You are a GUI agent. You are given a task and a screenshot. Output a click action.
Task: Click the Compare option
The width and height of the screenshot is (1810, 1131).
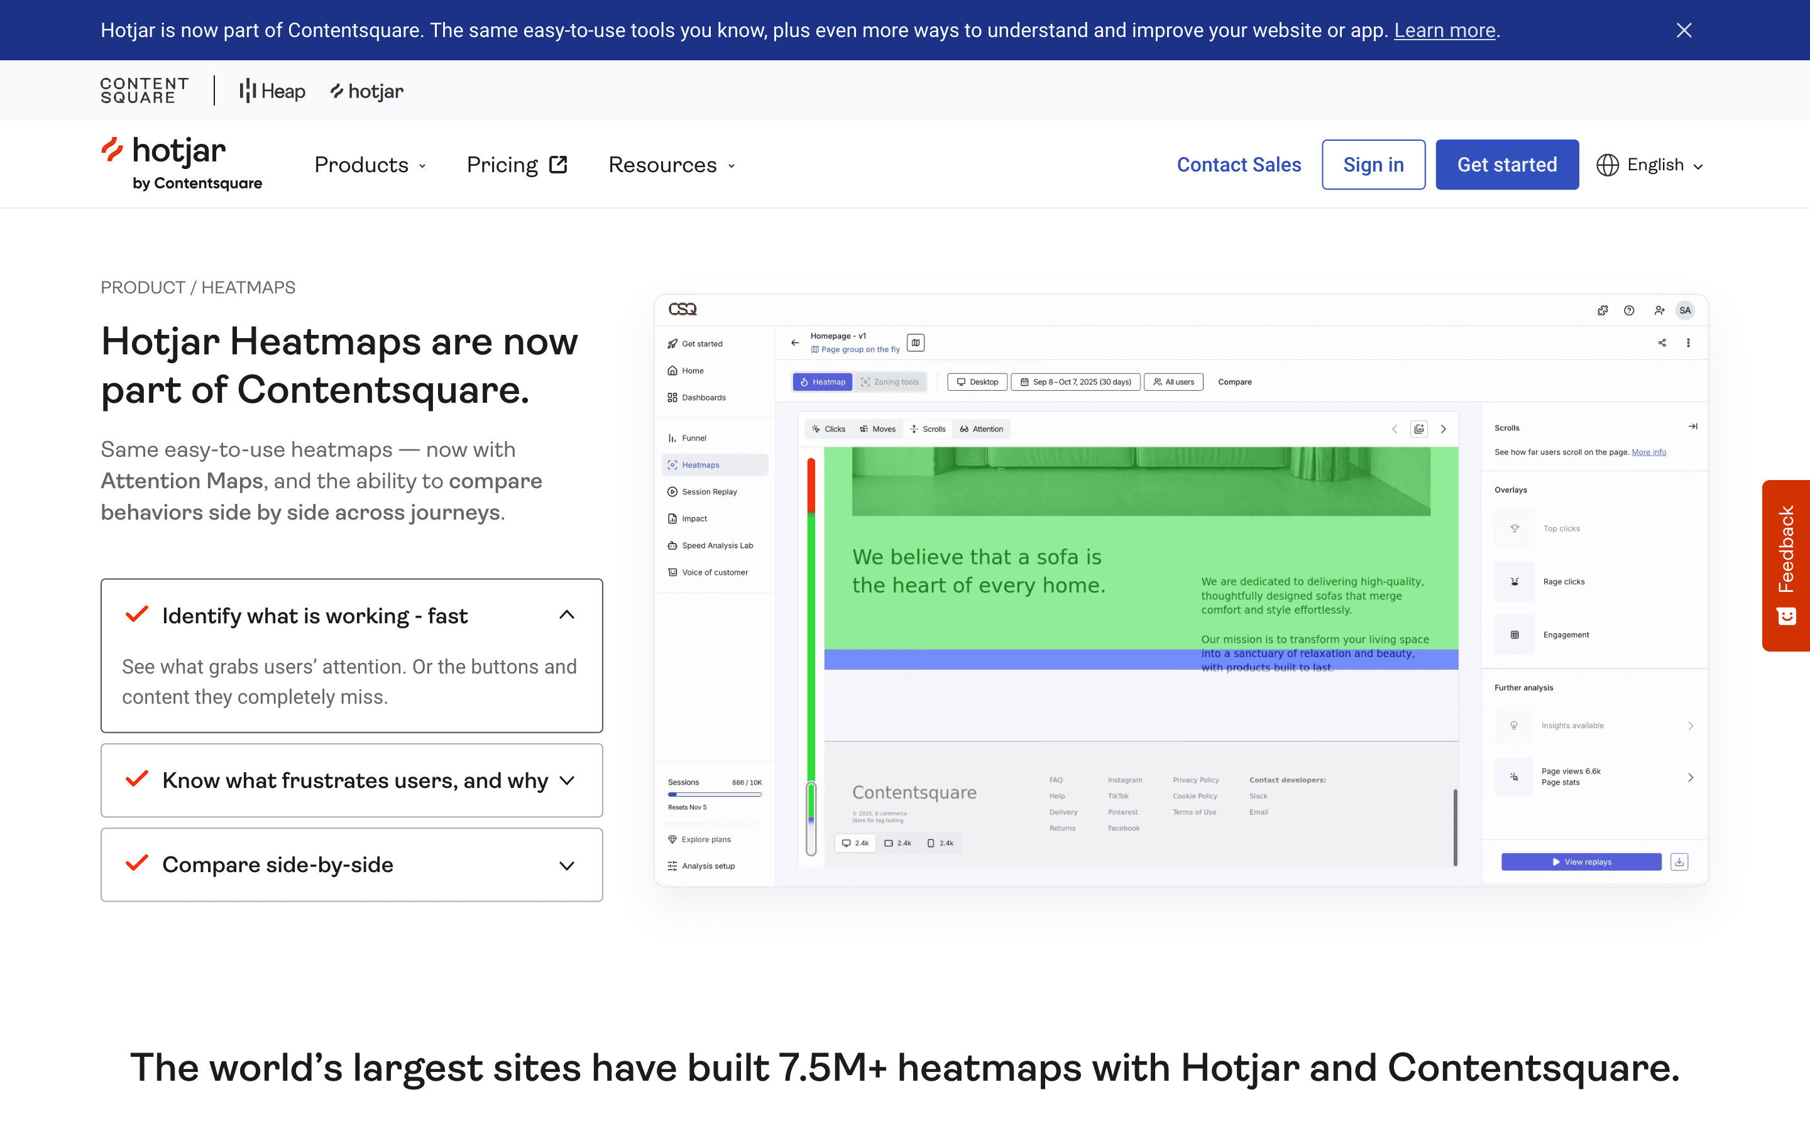pyautogui.click(x=1234, y=381)
